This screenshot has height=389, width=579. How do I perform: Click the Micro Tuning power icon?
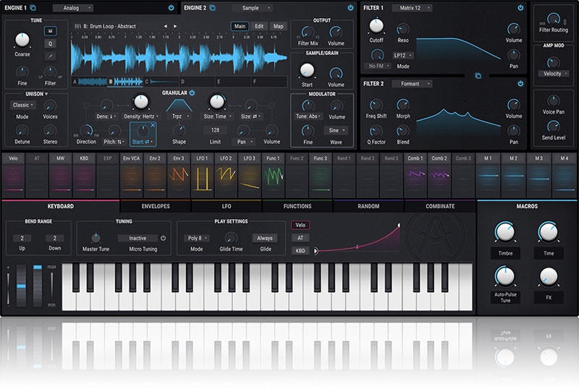point(163,238)
